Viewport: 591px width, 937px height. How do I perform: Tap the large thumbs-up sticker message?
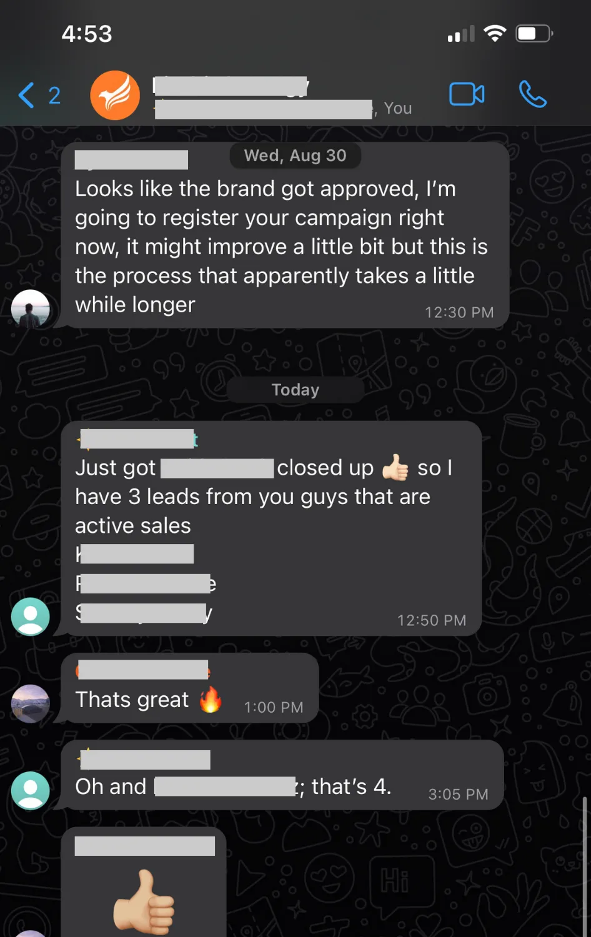point(144,901)
